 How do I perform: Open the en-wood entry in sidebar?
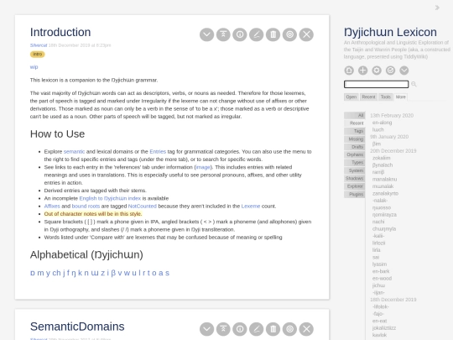(382, 279)
